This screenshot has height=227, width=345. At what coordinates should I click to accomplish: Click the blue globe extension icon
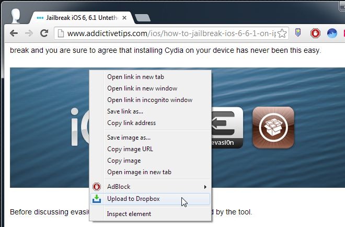click(x=332, y=33)
